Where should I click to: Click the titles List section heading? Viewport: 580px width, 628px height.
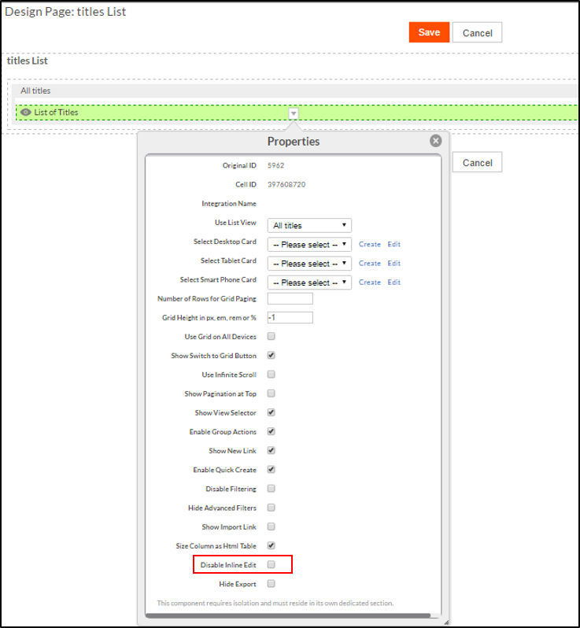28,61
